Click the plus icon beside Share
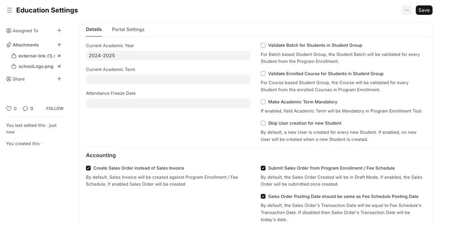The width and height of the screenshot is (463, 225). [59, 79]
